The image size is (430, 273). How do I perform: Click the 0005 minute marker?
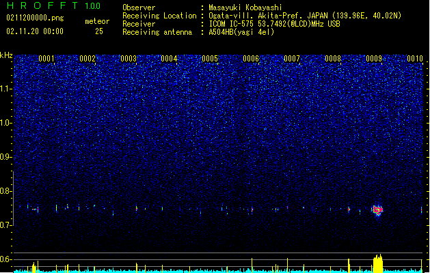click(x=210, y=59)
